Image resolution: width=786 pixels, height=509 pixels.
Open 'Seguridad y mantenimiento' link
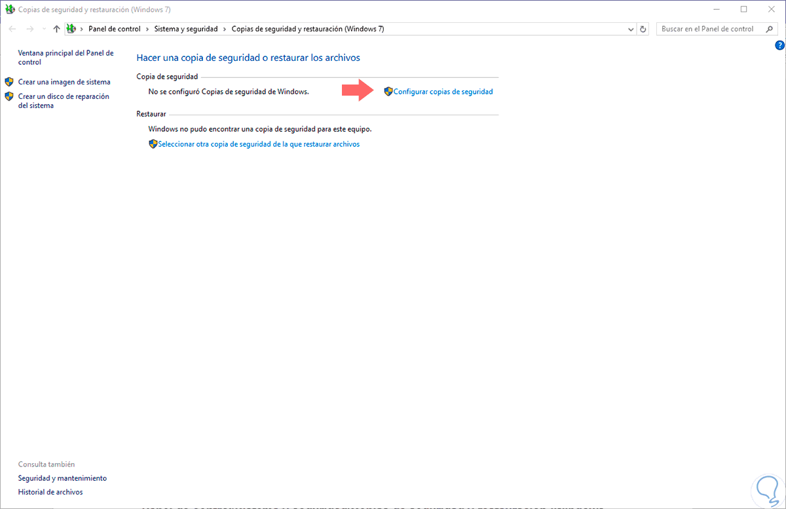click(62, 478)
